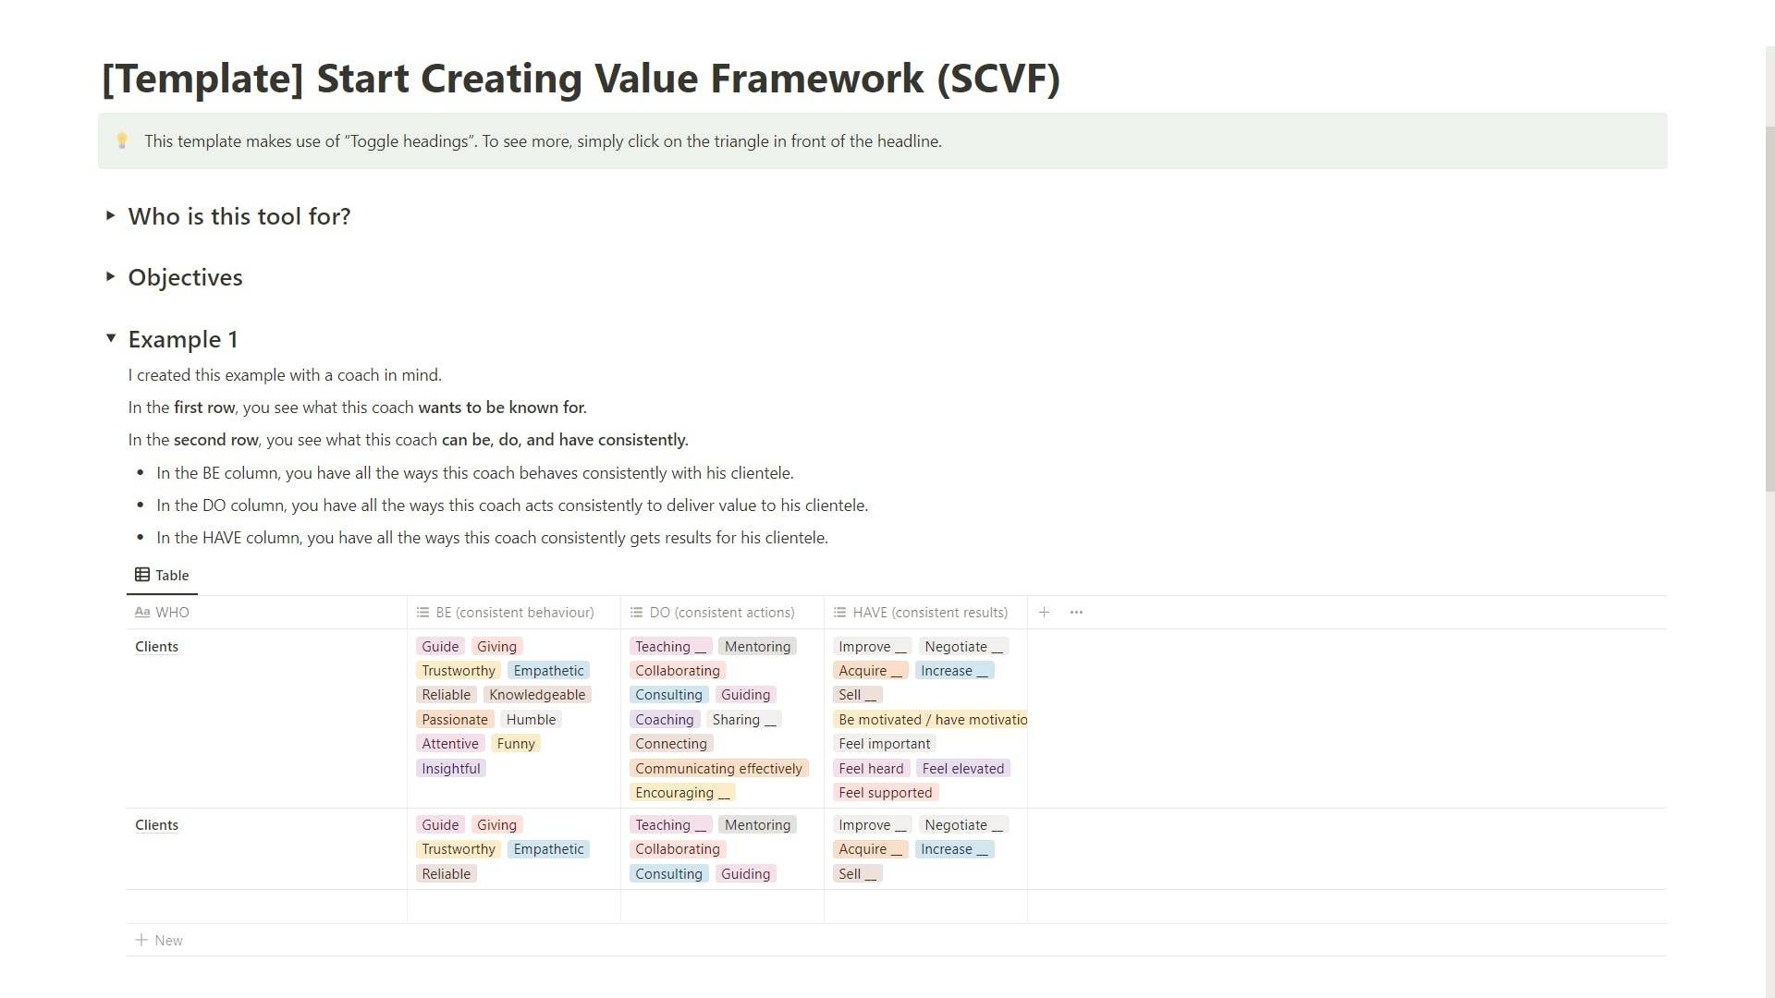This screenshot has height=998, width=1775.
Task: Open the 'DO (consistent actions)' column header menu
Action: [721, 613]
